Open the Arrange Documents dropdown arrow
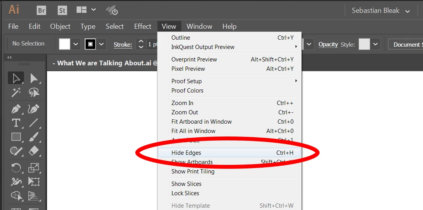The image size is (423, 210). click(93, 10)
